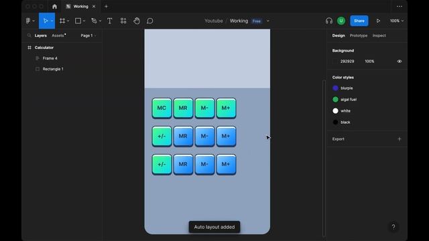This screenshot has height=241, width=429.
Task: Click the Auto layout added toast
Action: (x=214, y=227)
